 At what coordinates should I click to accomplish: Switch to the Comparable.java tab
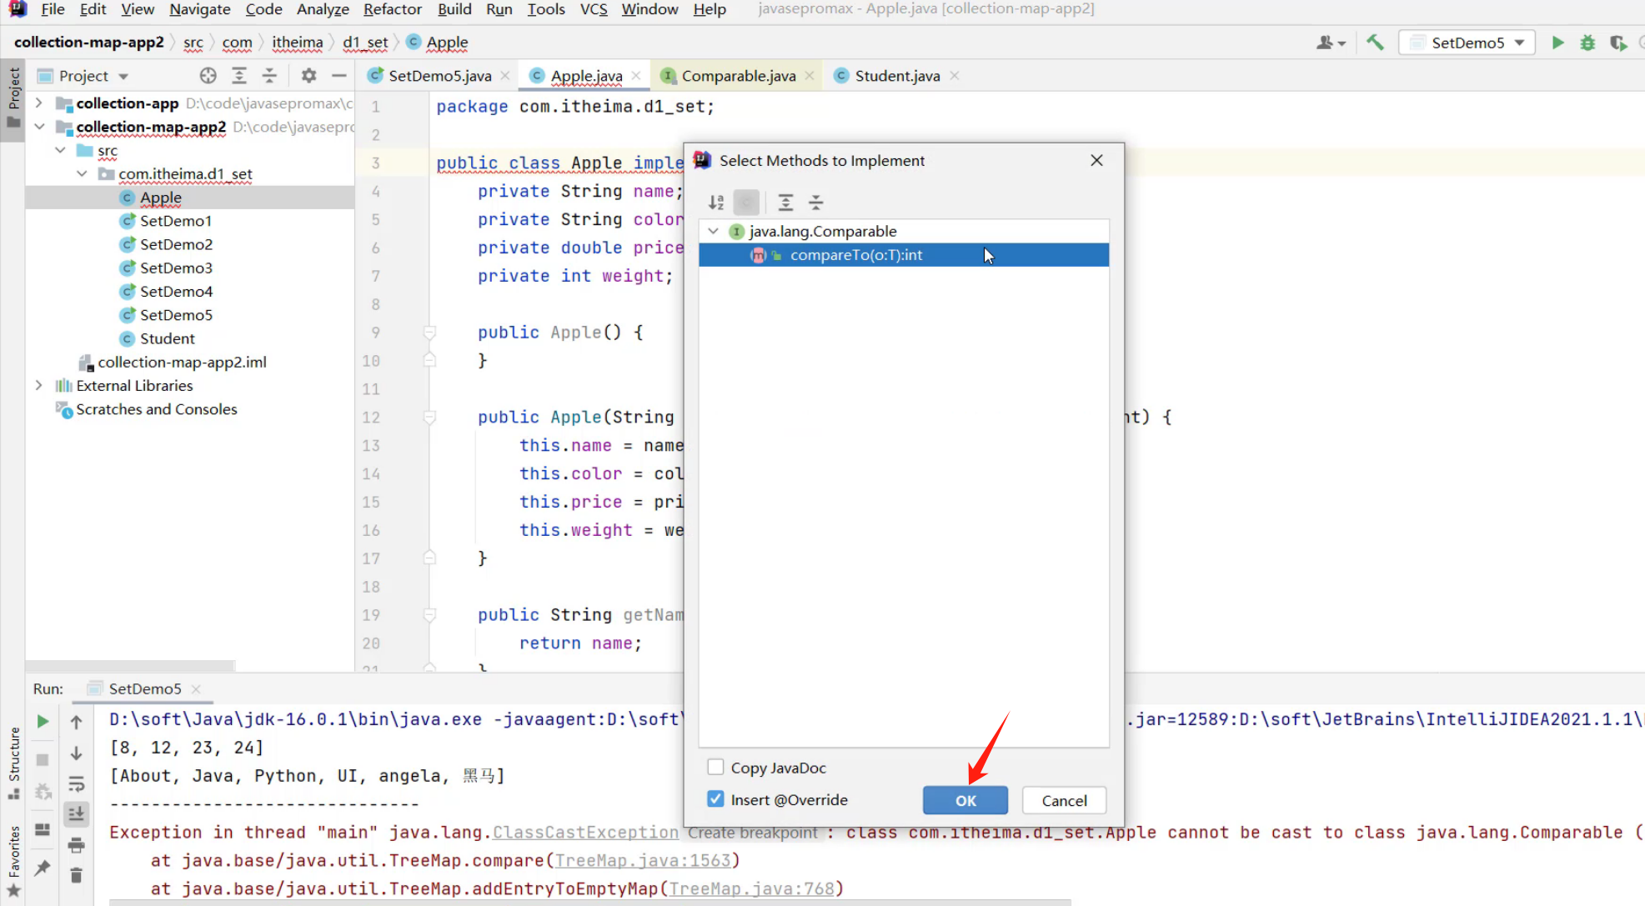pos(738,76)
